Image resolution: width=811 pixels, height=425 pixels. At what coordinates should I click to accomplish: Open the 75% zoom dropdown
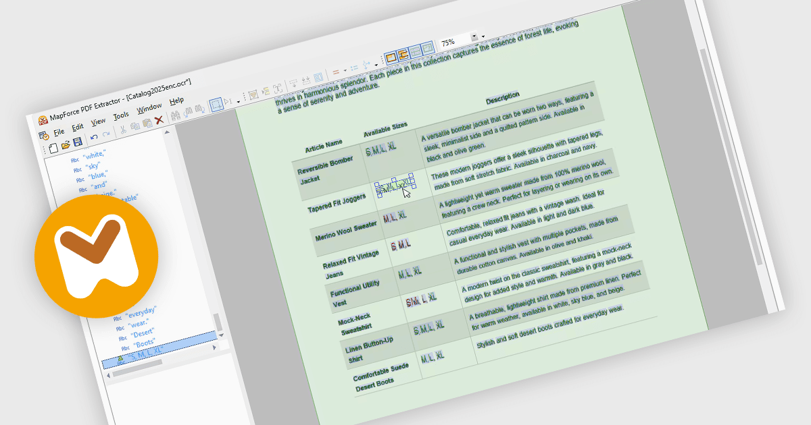point(474,36)
